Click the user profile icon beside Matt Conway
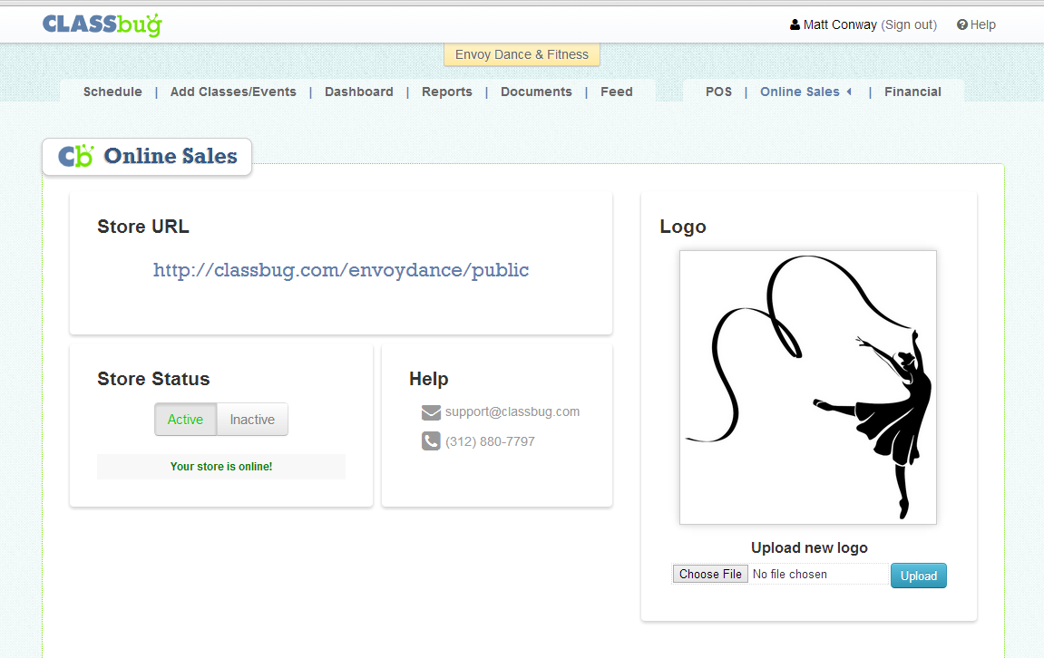Viewport: 1044px width, 658px height. point(795,25)
